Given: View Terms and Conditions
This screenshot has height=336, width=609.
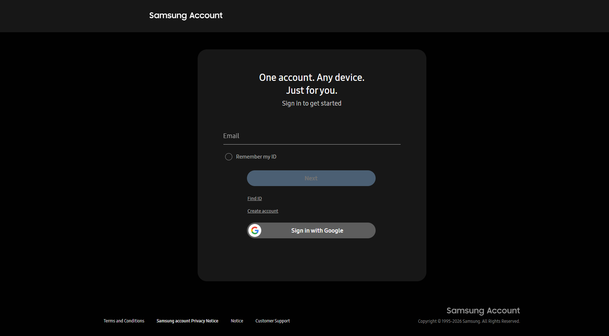Looking at the screenshot, I should 124,321.
